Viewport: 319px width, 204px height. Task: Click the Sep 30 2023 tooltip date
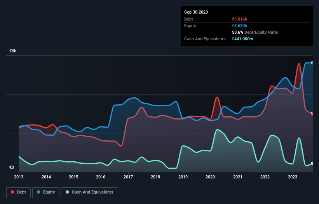pyautogui.click(x=196, y=12)
